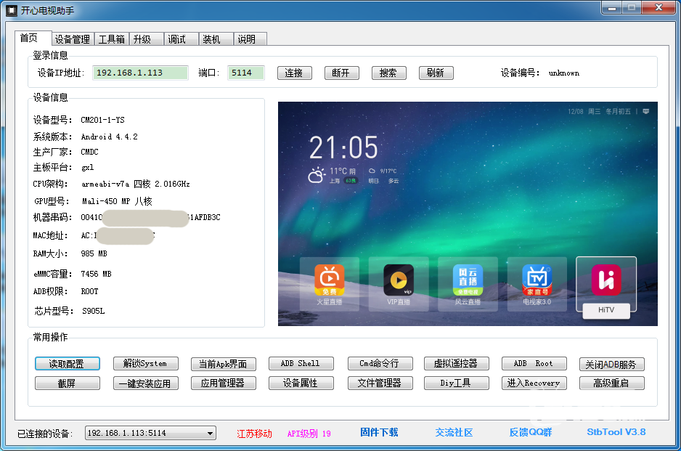This screenshot has width=681, height=451.
Task: Open the 固件下载 link
Action: click(x=379, y=432)
